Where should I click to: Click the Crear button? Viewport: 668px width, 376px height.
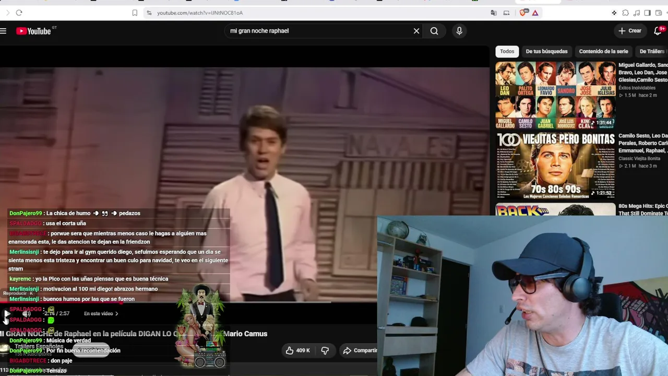click(x=630, y=31)
